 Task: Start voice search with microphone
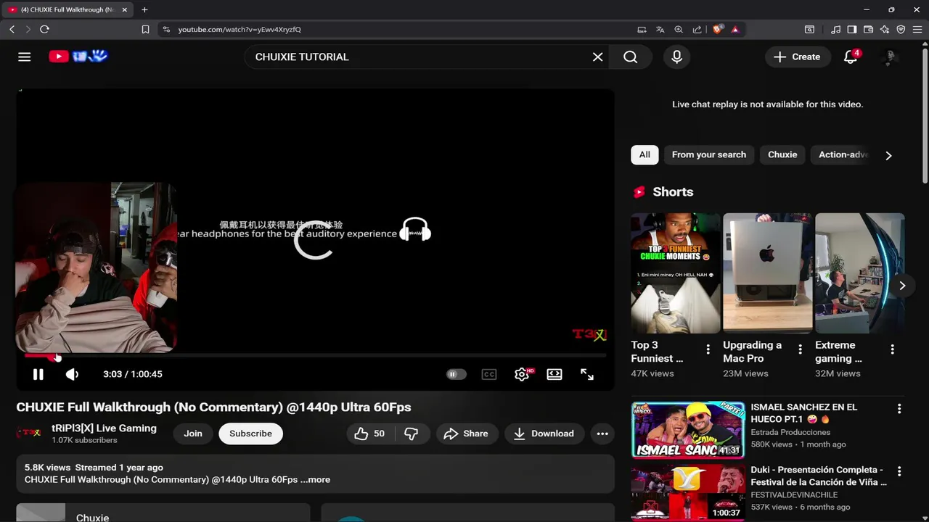(x=676, y=57)
